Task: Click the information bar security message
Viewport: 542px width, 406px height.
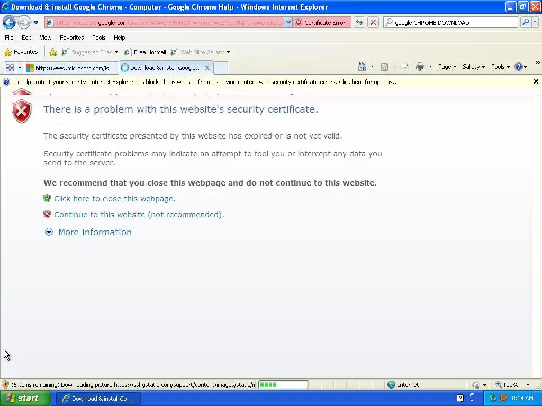Action: 205,82
